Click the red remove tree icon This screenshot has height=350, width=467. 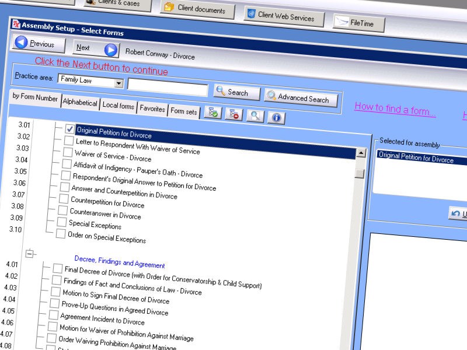pos(234,114)
